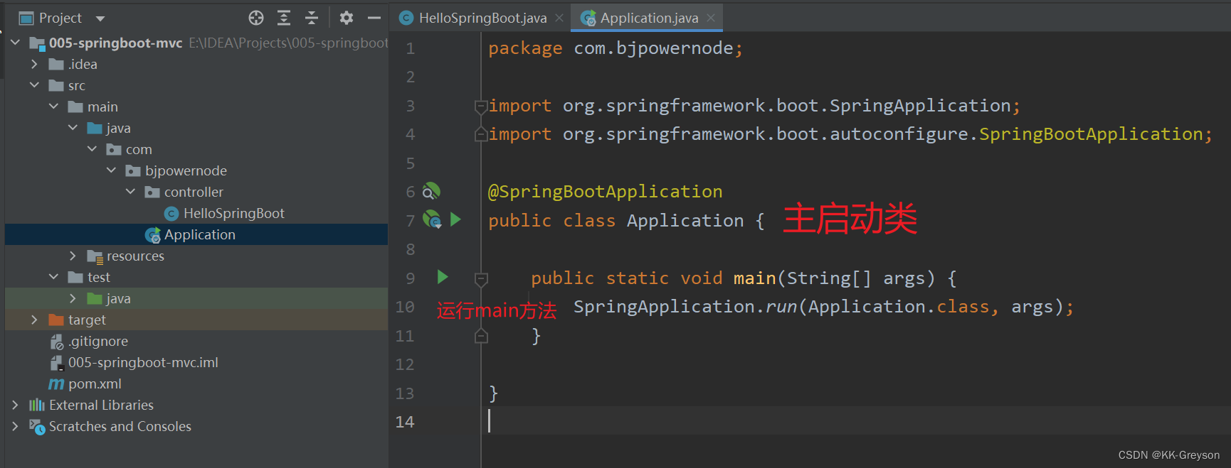The width and height of the screenshot is (1231, 468).
Task: Select the controller package row
Action: pos(196,192)
